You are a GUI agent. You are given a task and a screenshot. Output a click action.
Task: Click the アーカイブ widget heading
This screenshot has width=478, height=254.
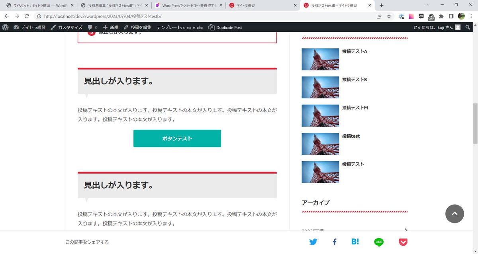(x=316, y=203)
